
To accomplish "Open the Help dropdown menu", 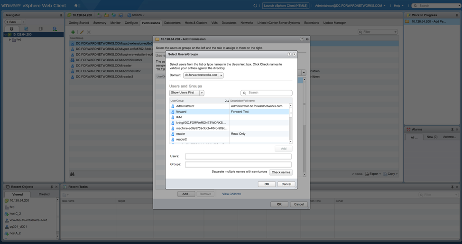I will point(398,6).
